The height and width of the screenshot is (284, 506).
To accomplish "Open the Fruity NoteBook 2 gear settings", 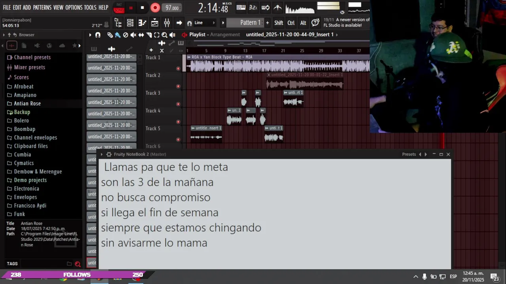I will tap(109, 154).
